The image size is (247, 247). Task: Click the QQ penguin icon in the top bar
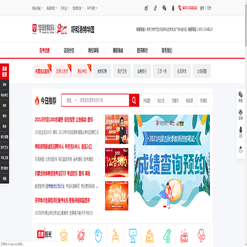coord(173,8)
